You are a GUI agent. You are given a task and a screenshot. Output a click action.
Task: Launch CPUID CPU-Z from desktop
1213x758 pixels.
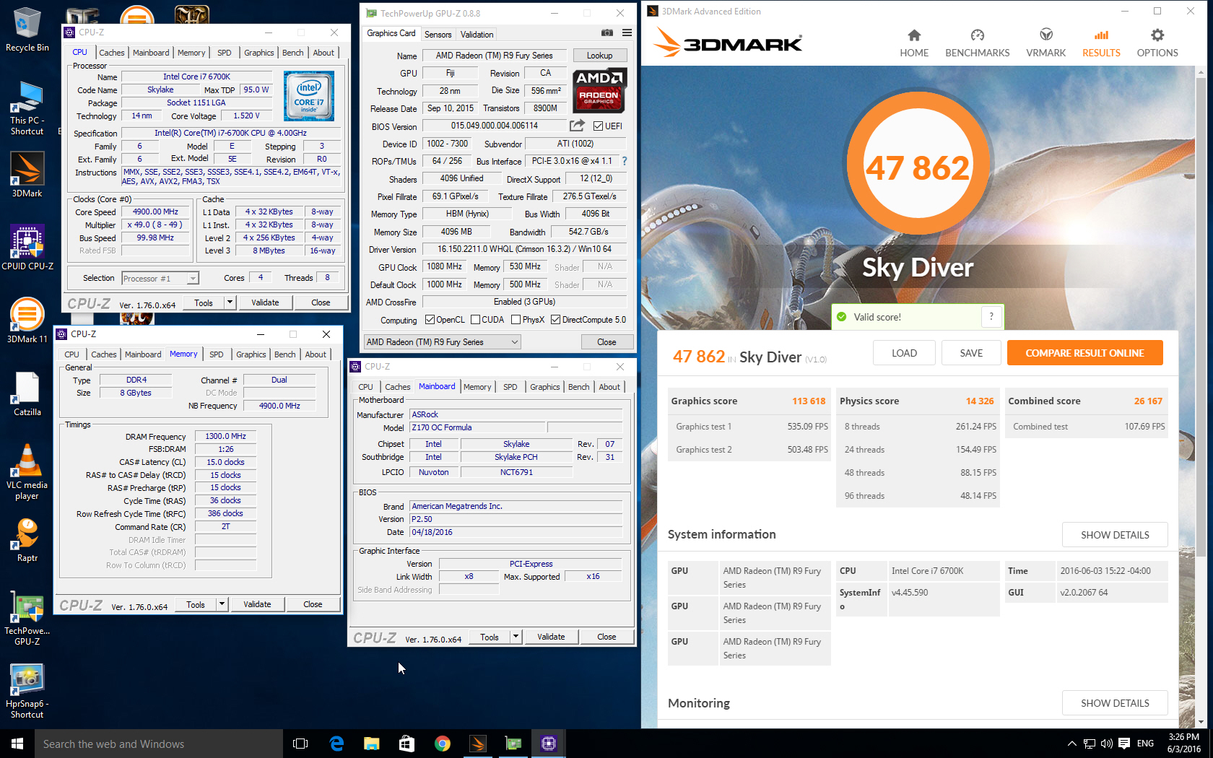coord(27,248)
